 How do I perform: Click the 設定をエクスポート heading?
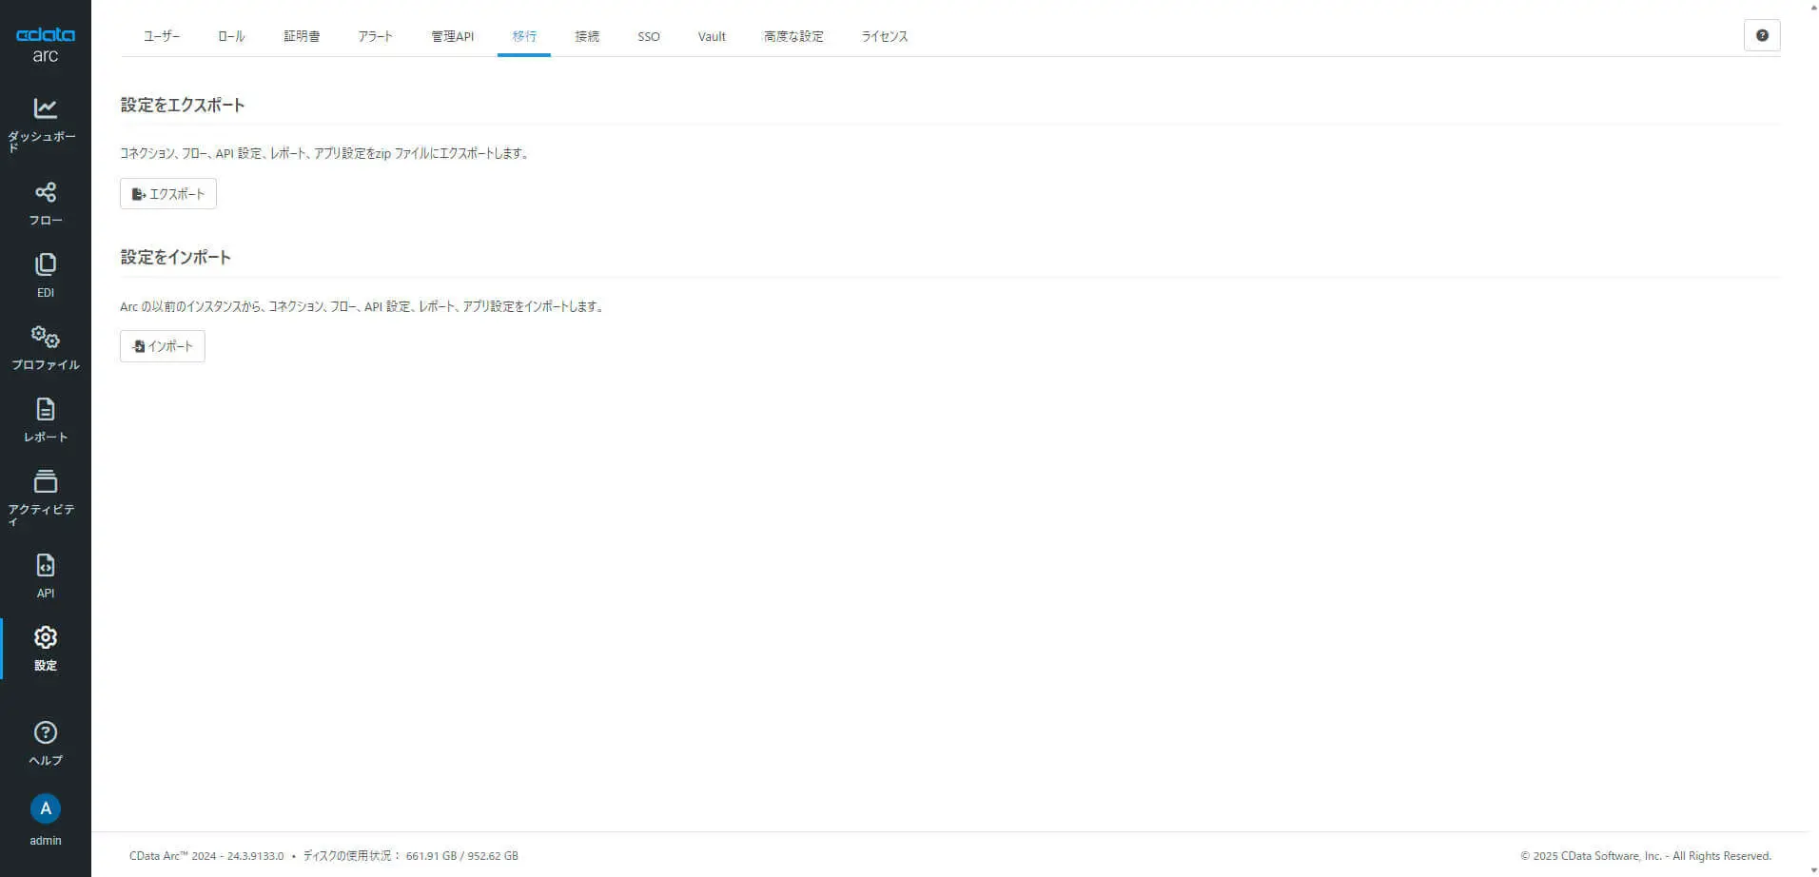pos(183,105)
